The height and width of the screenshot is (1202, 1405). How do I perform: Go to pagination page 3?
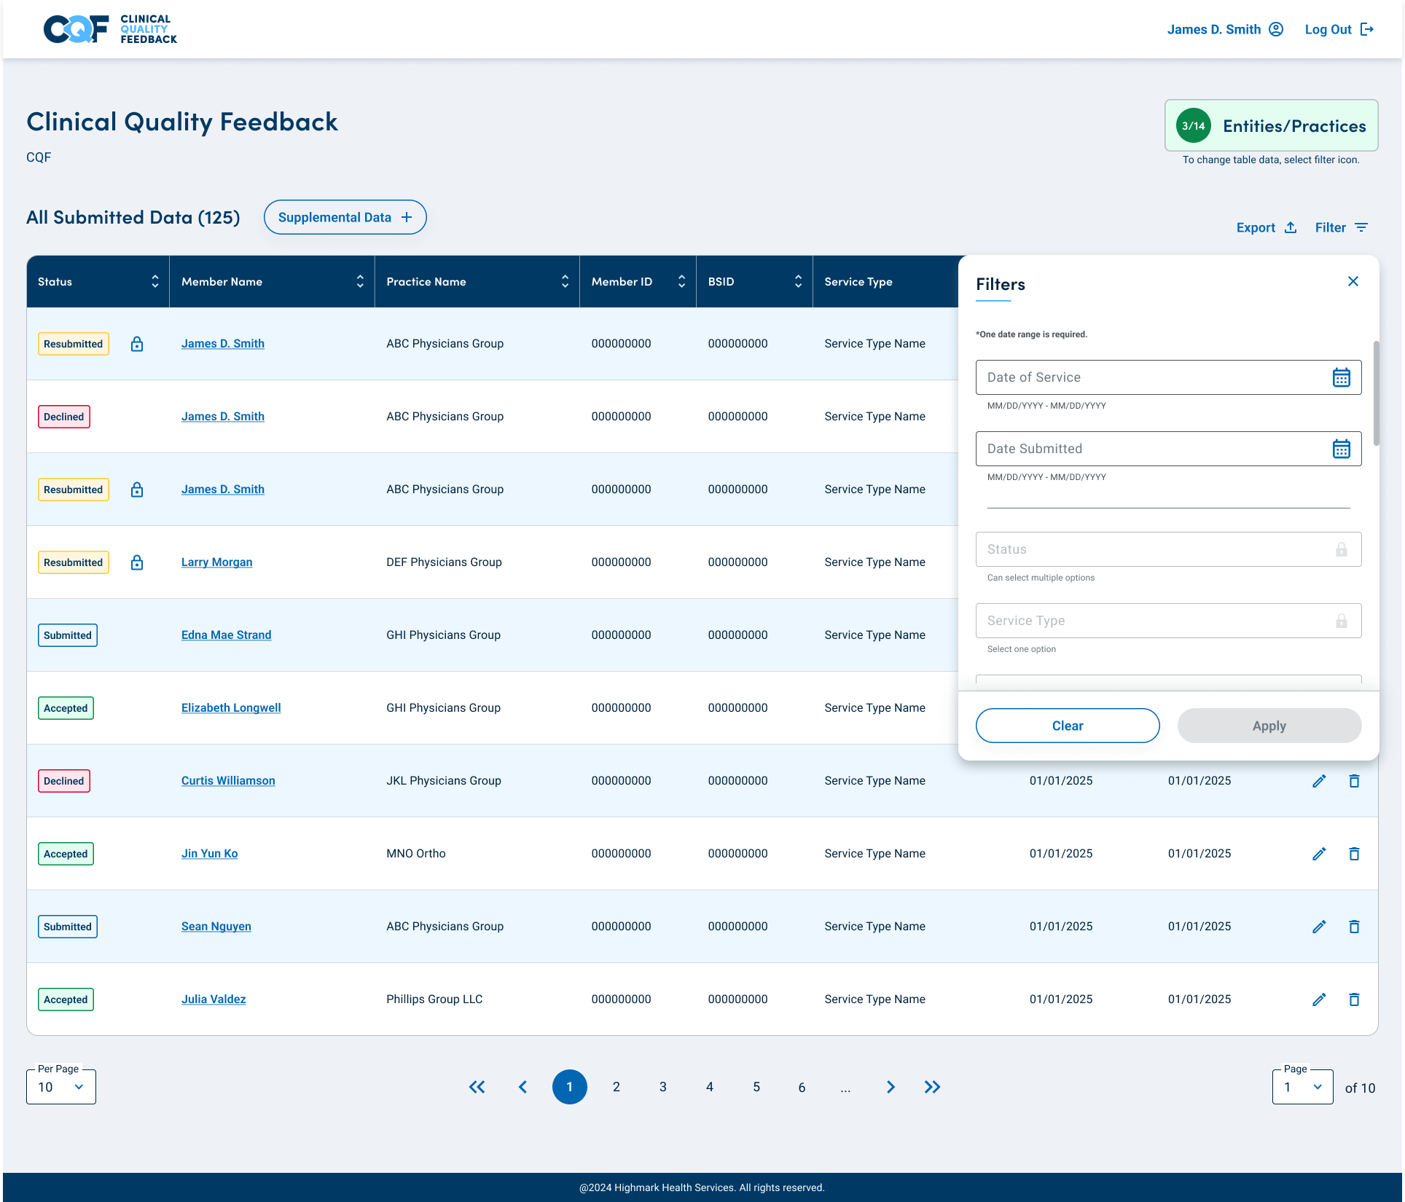click(x=663, y=1087)
